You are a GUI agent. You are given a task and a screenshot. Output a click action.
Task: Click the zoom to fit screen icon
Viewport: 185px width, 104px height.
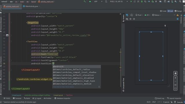pos(175,88)
